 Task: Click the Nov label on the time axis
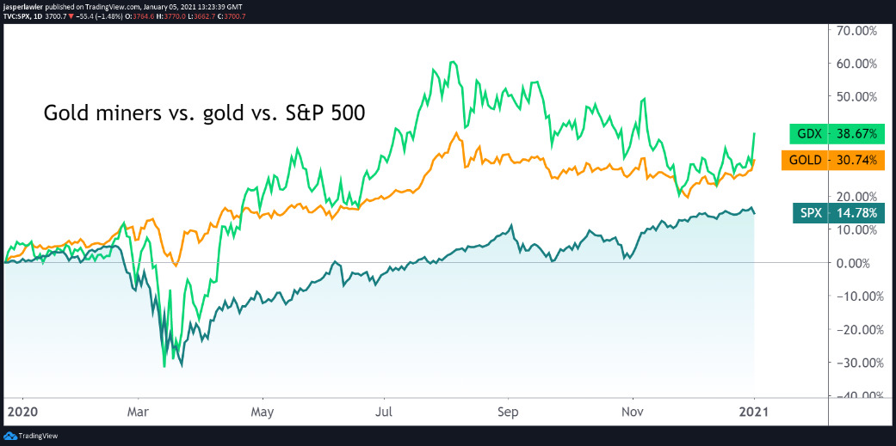633,412
